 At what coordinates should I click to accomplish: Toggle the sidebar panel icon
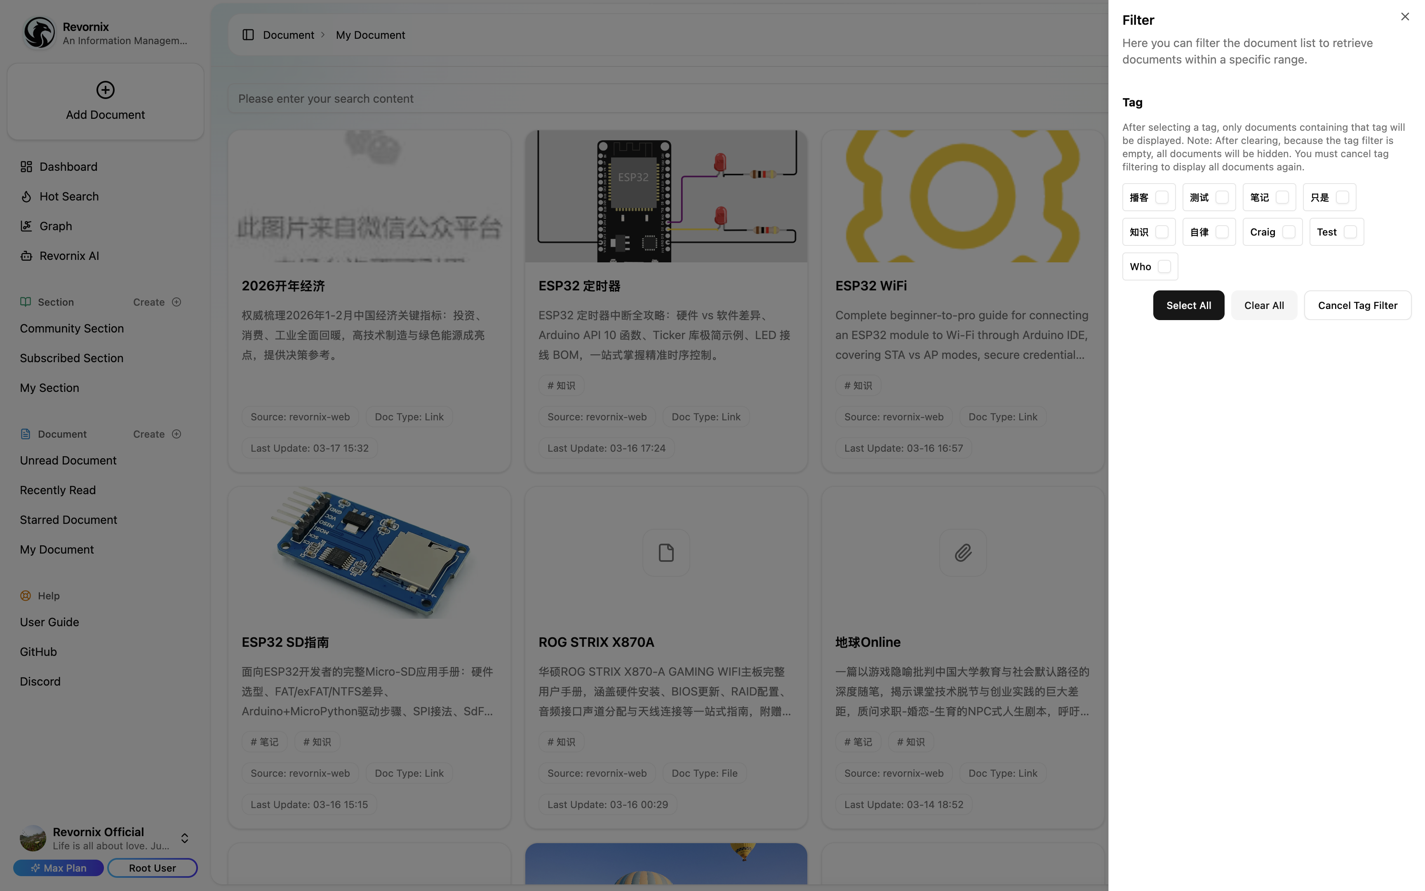(x=248, y=35)
